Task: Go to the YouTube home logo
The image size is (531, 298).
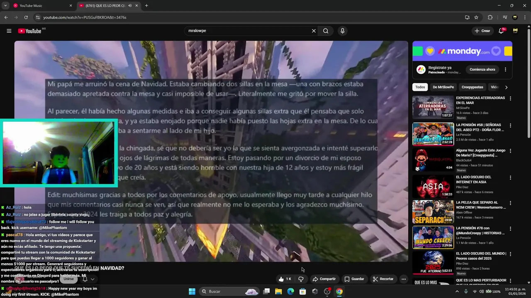Action: point(29,31)
